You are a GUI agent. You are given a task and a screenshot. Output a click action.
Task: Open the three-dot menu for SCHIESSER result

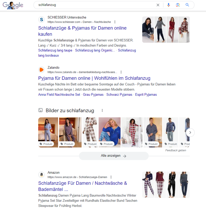pos(115,22)
